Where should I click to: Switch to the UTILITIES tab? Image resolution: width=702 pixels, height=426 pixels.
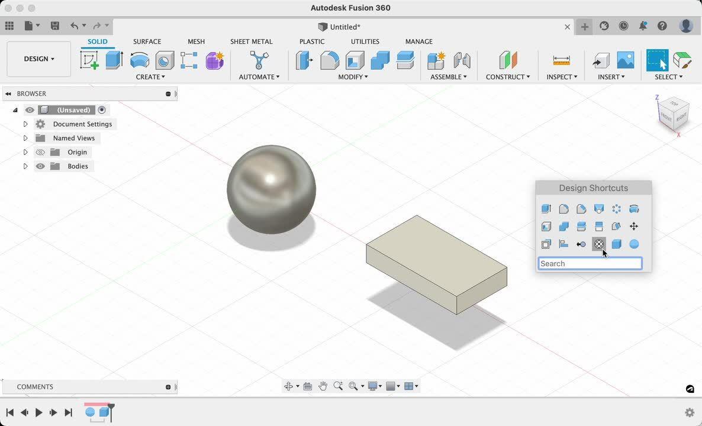pyautogui.click(x=365, y=41)
